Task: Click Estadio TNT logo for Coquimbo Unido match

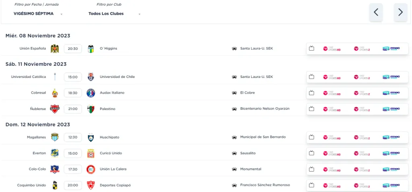Action: coord(391,185)
